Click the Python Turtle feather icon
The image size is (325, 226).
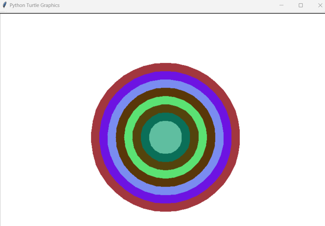click(x=5, y=5)
